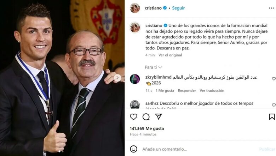Open the '141.369 Me gusta' likes list
The image size is (276, 156).
pos(147,128)
